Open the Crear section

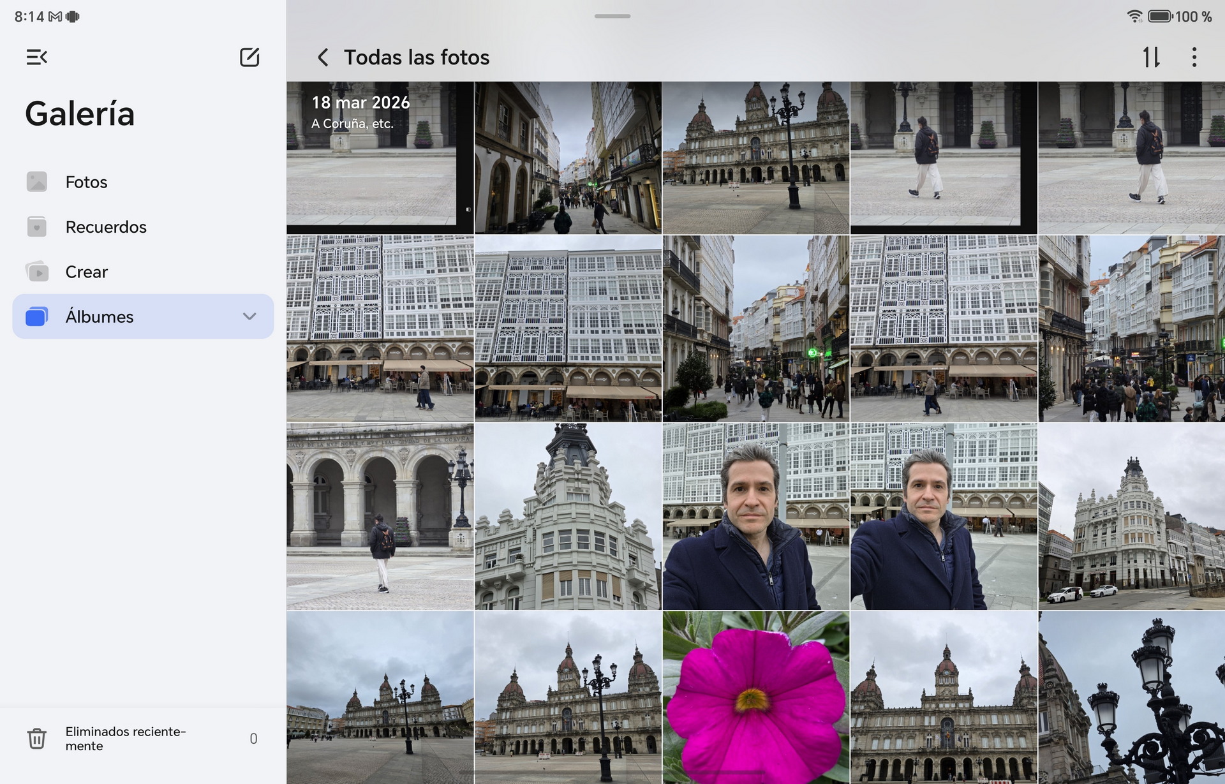tap(86, 271)
